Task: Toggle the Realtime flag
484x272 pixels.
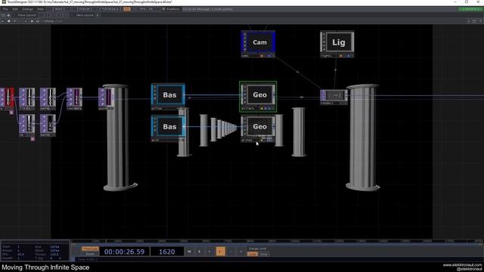Action: pyautogui.click(x=171, y=9)
